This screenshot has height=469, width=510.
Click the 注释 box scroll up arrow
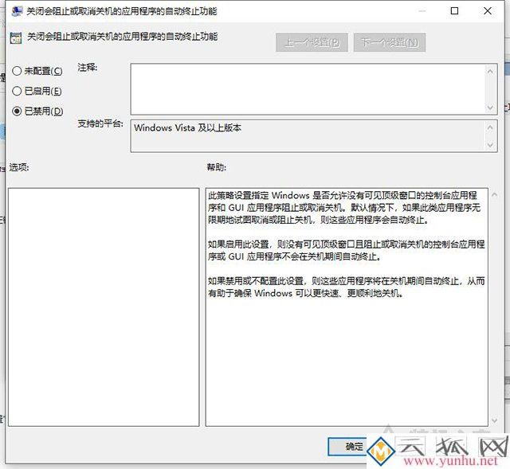tap(490, 71)
